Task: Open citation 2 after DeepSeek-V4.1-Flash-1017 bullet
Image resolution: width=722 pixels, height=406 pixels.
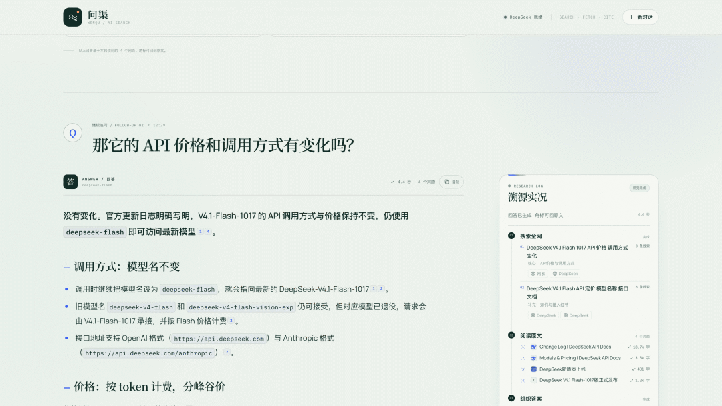Action: [381, 288]
